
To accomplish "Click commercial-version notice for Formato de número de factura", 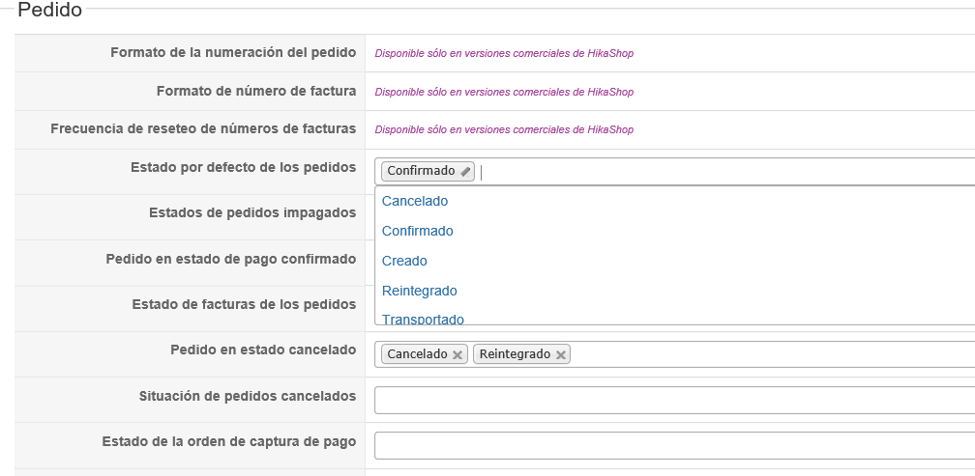I will pos(504,92).
